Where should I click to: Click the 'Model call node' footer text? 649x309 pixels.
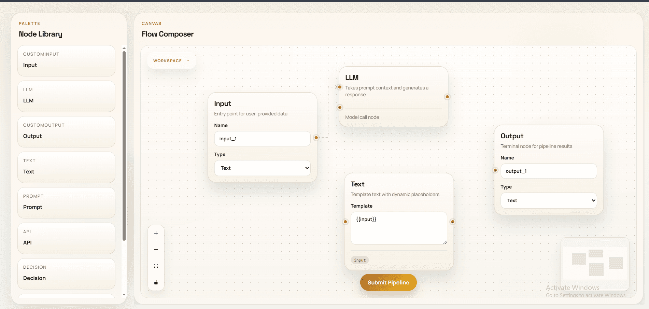click(x=362, y=117)
